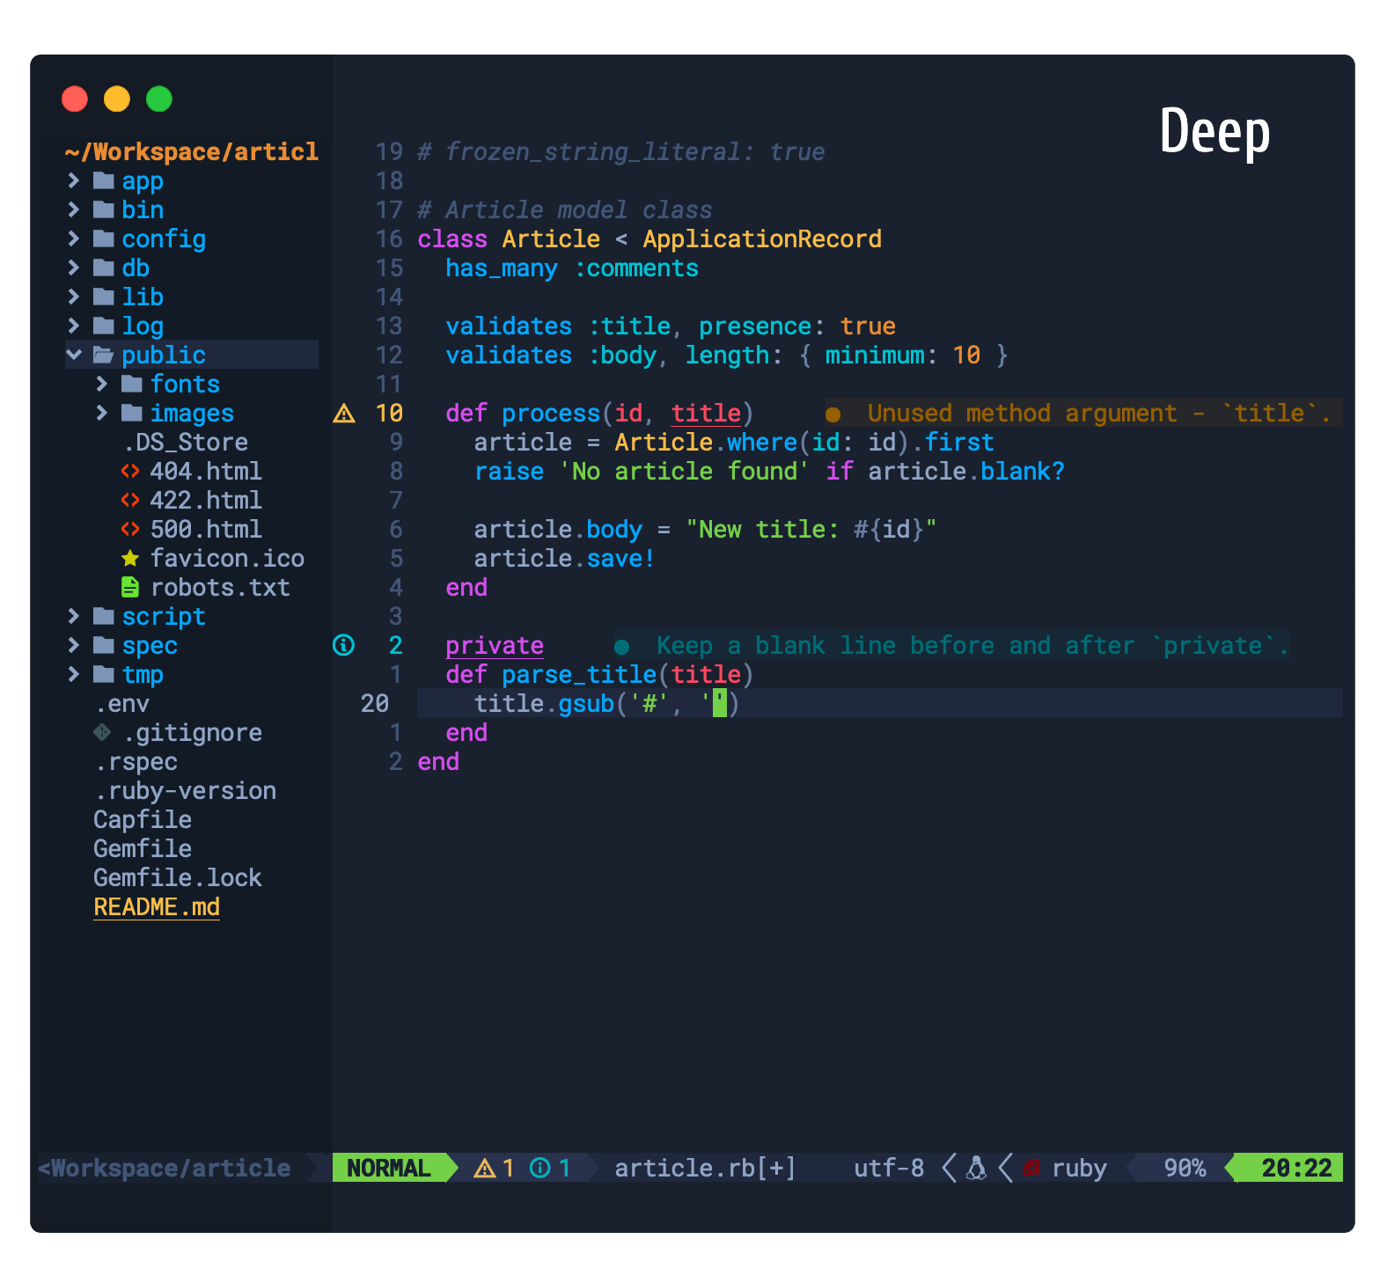Expand the app folder chevron

[74, 180]
